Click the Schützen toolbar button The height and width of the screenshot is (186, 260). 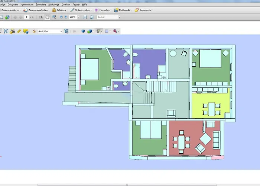point(59,10)
